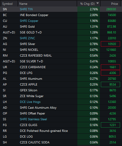The image size is (122, 146).
Task: Click SHFE Cast Aluminum Alloy name
Action: pos(38,108)
